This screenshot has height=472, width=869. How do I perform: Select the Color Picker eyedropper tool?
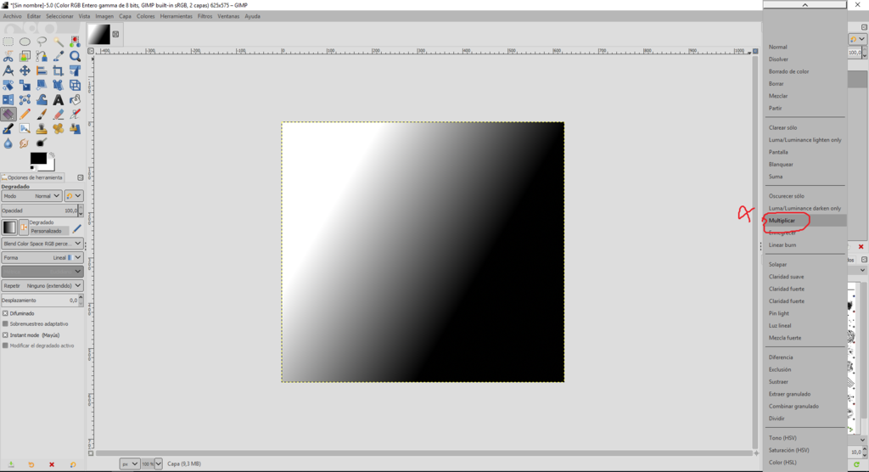59,56
